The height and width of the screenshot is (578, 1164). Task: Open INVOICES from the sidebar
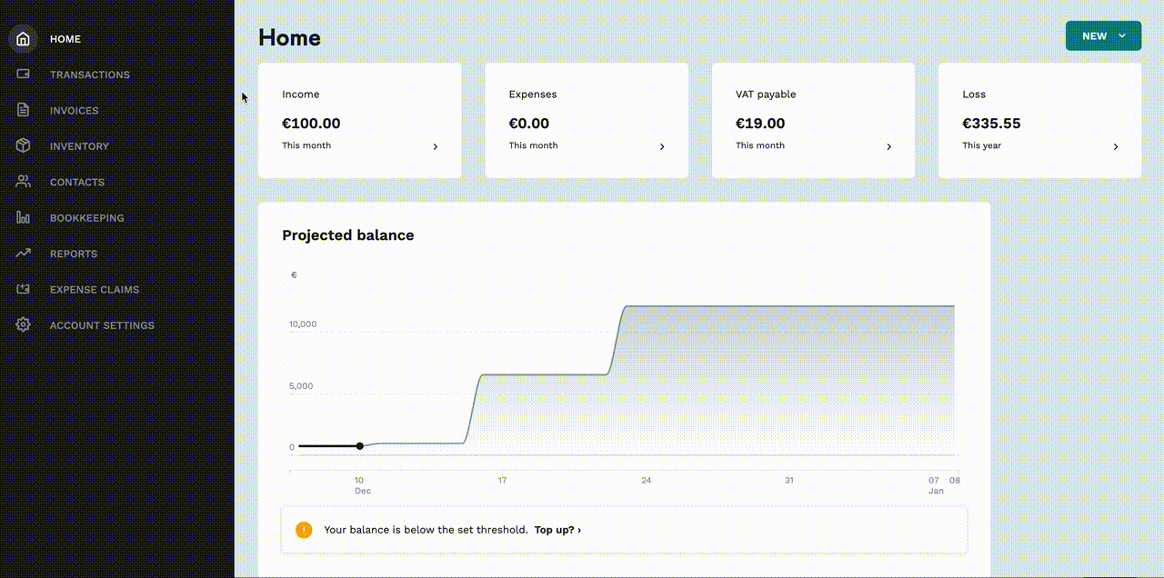[x=75, y=110]
